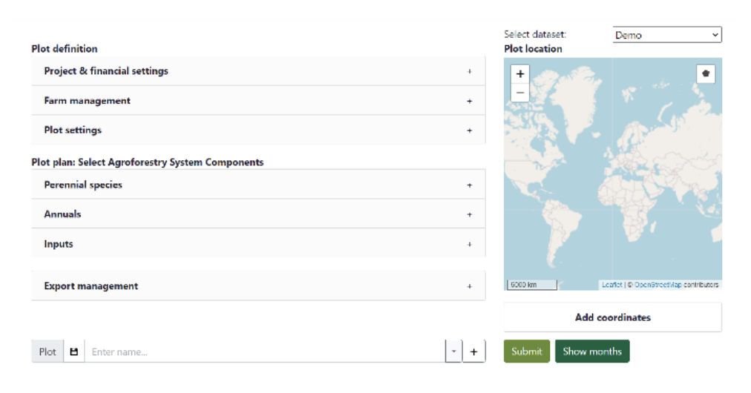Open the Select dataset dropdown

[x=667, y=35]
